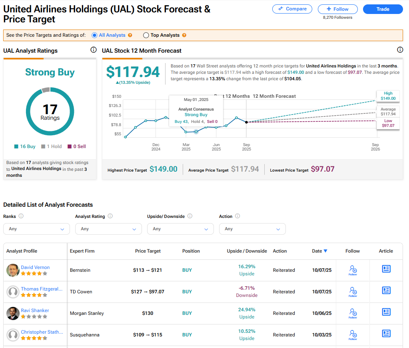Open David Vernon analyst profile link
The height and width of the screenshot is (348, 409).
point(35,267)
